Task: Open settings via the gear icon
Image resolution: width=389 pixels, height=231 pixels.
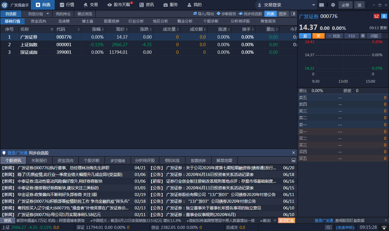Action: [x=333, y=5]
